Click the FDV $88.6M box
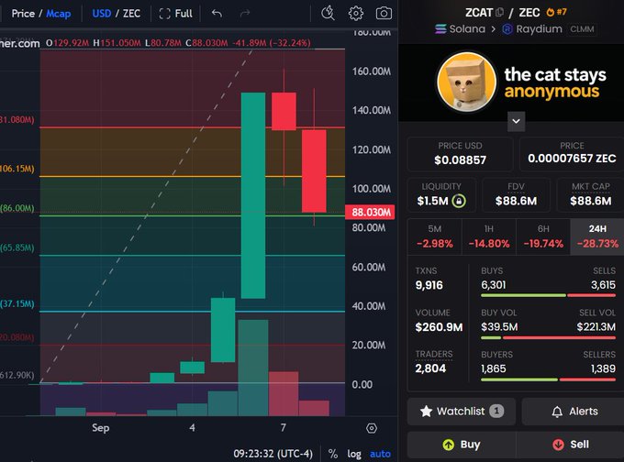 [516, 195]
